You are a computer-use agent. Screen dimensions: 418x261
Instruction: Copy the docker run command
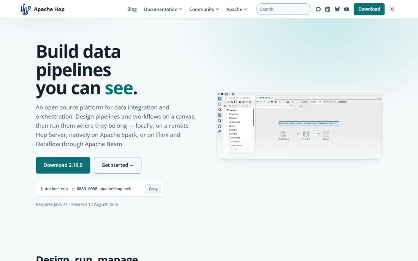tap(153, 189)
